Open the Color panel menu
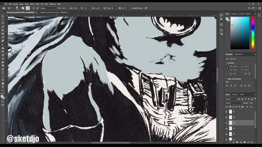262x147 pixels. (x=255, y=14)
